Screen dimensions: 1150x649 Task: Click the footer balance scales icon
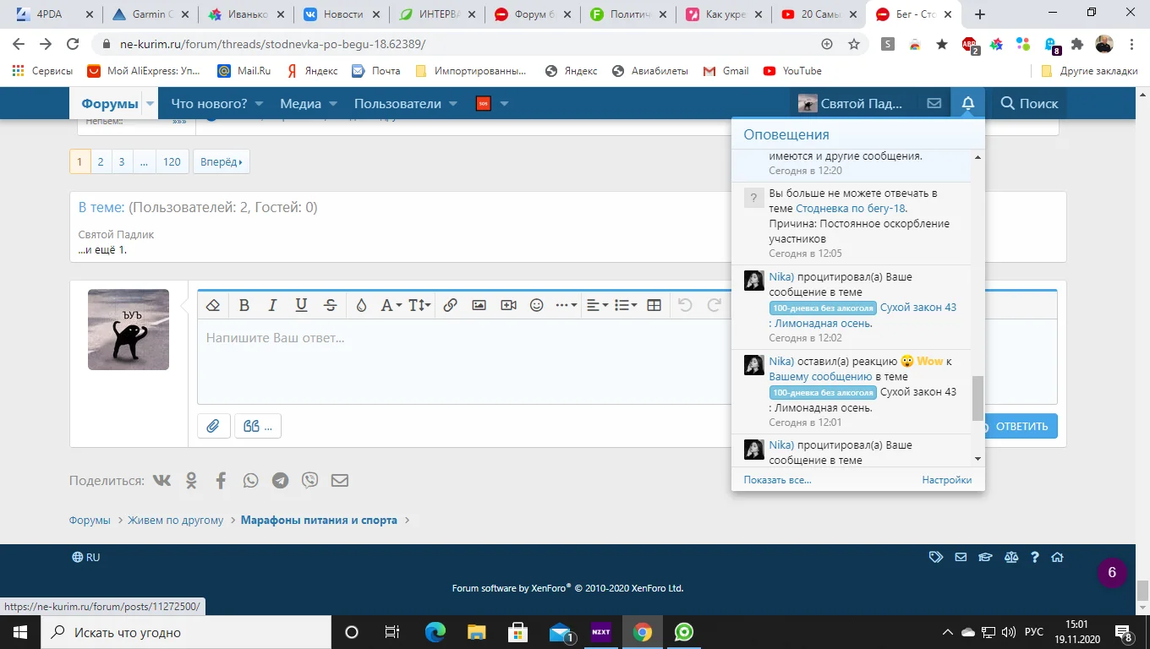click(x=1010, y=558)
